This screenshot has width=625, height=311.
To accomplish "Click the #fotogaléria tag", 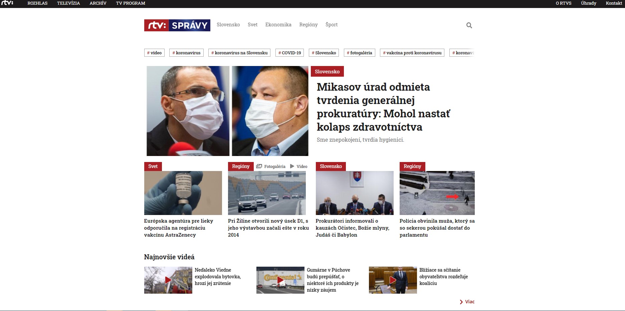I will [360, 53].
